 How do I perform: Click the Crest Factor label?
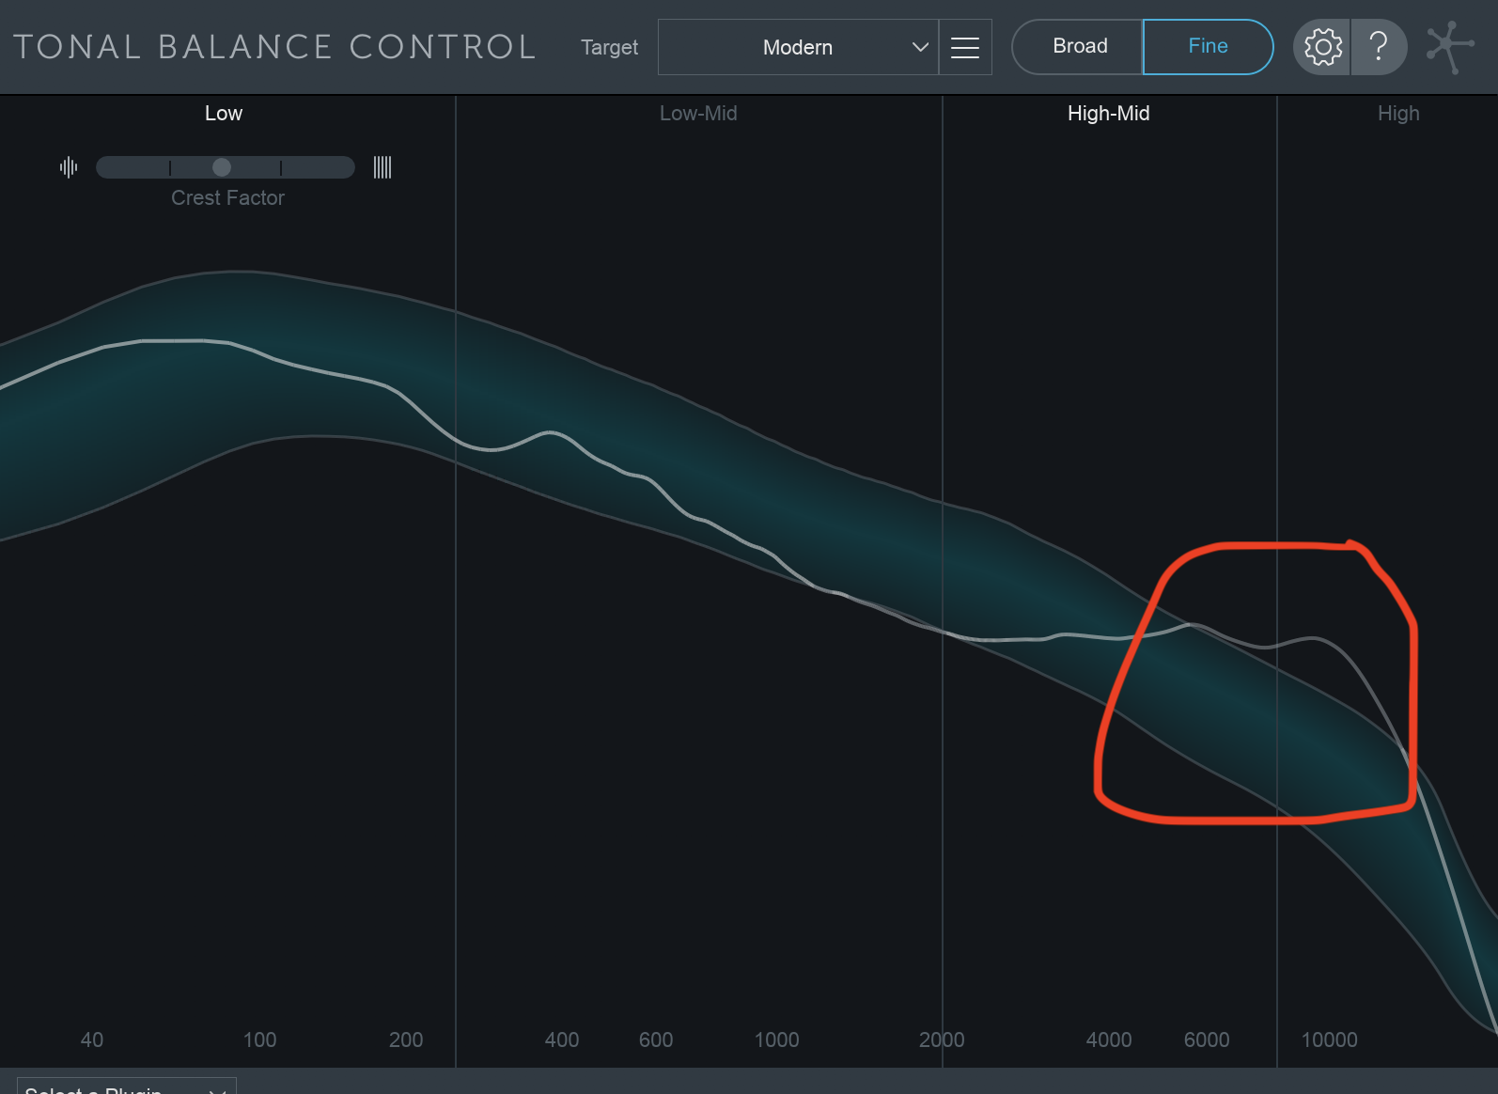coord(227,198)
